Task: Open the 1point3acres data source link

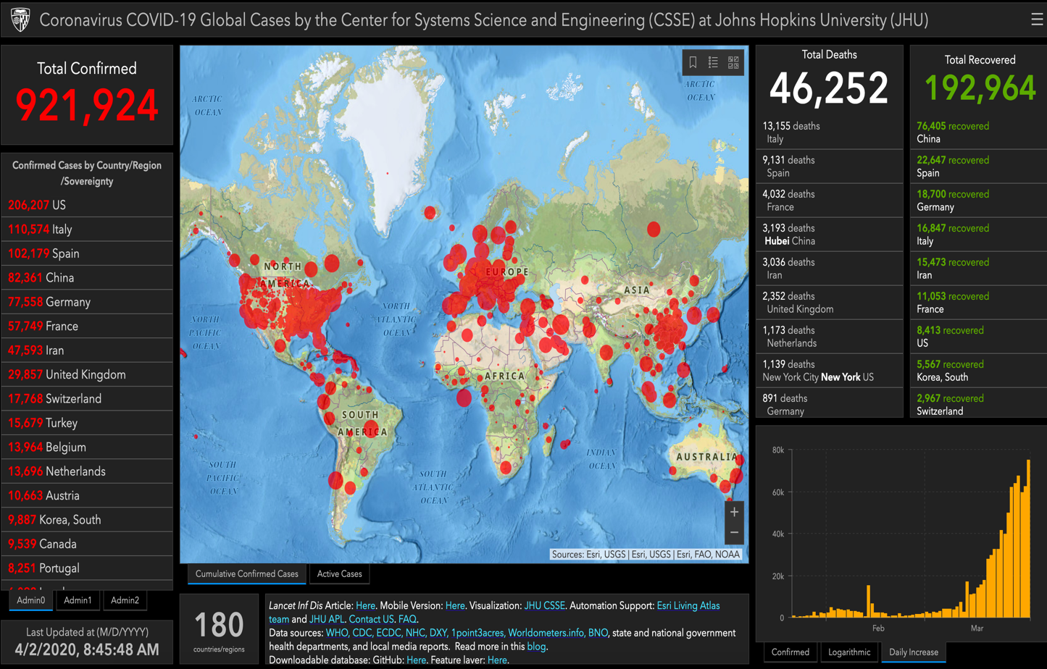Action: pos(477,633)
